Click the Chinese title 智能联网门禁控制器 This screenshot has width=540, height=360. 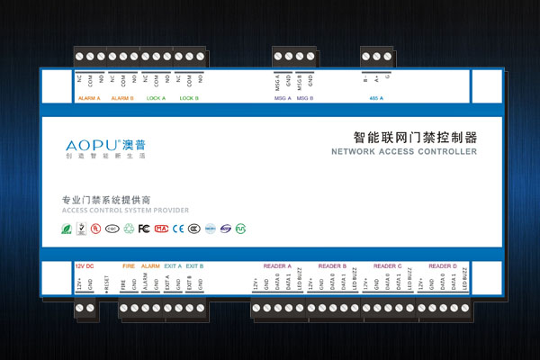click(x=415, y=138)
